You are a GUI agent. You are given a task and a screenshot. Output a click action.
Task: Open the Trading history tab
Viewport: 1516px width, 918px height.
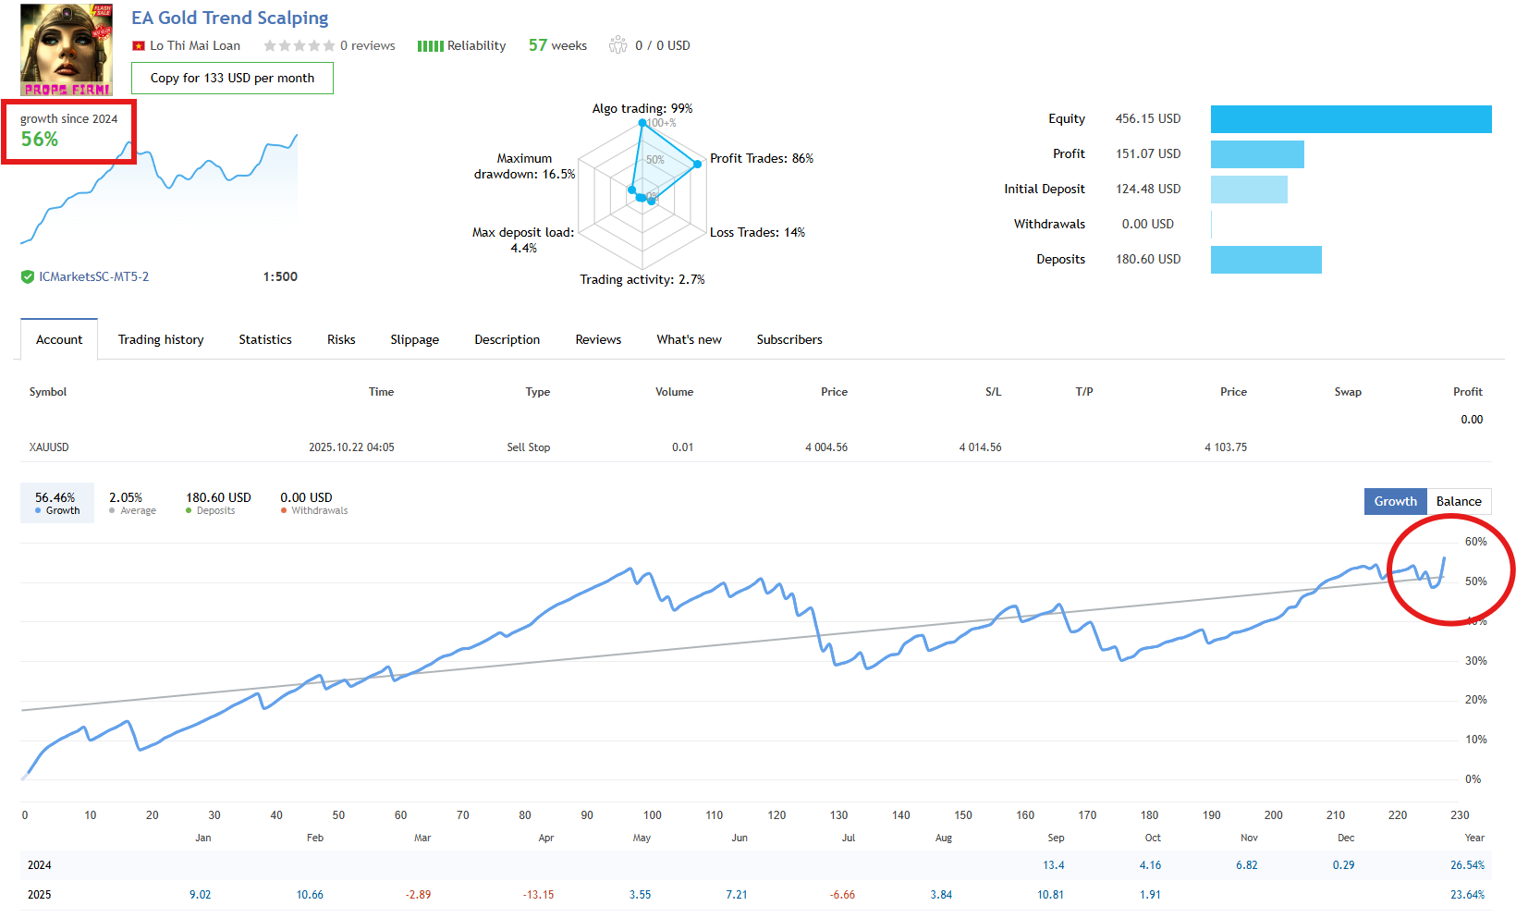(161, 339)
